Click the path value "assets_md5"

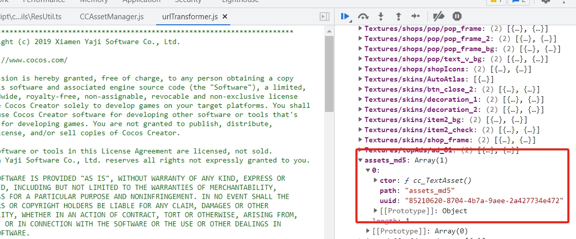(x=430, y=190)
